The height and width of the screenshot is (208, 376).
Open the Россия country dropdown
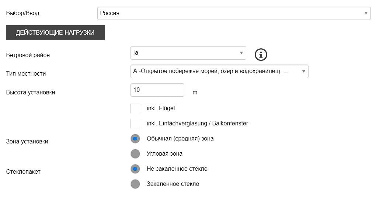(x=234, y=13)
